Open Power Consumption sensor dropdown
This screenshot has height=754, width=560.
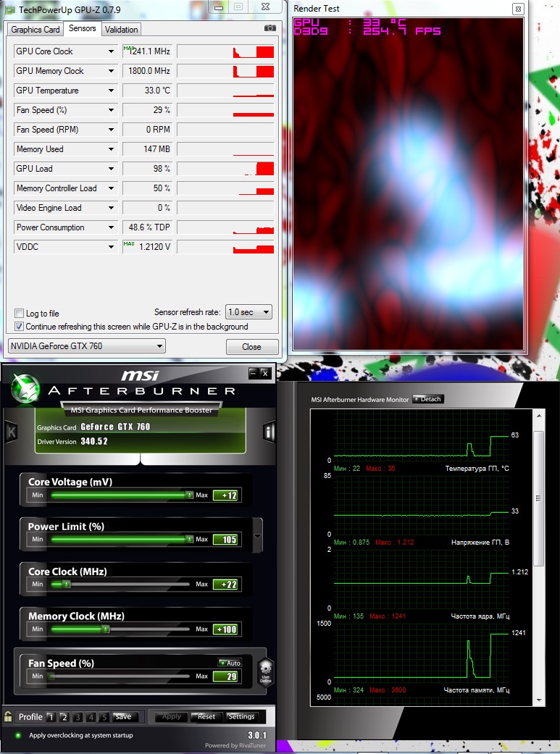(x=111, y=227)
